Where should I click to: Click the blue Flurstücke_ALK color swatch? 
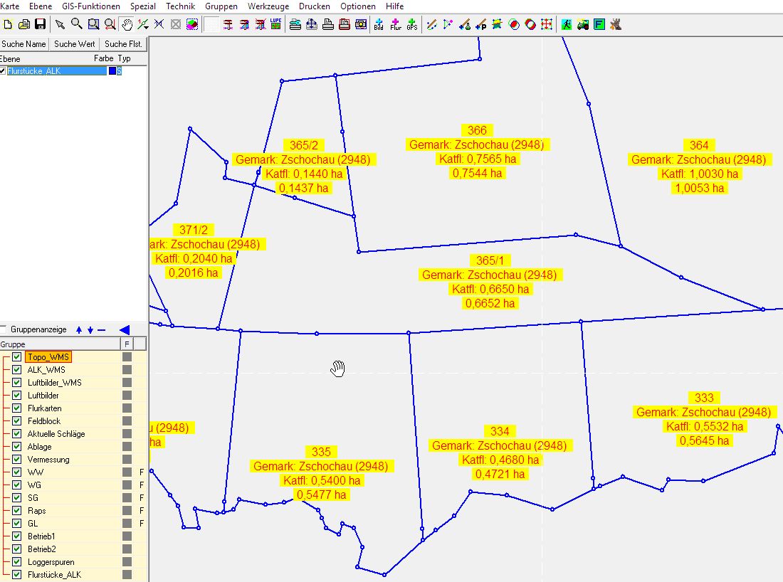click(112, 71)
